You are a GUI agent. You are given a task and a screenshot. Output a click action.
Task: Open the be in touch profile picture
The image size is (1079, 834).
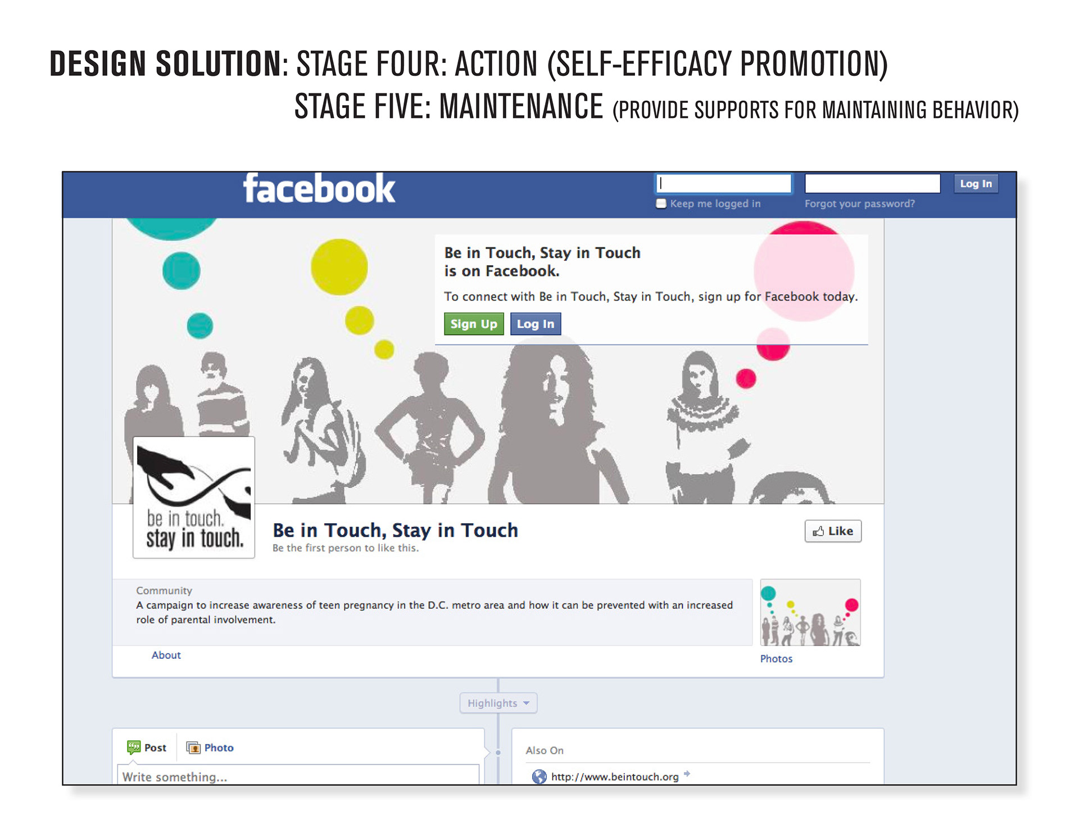pos(194,497)
